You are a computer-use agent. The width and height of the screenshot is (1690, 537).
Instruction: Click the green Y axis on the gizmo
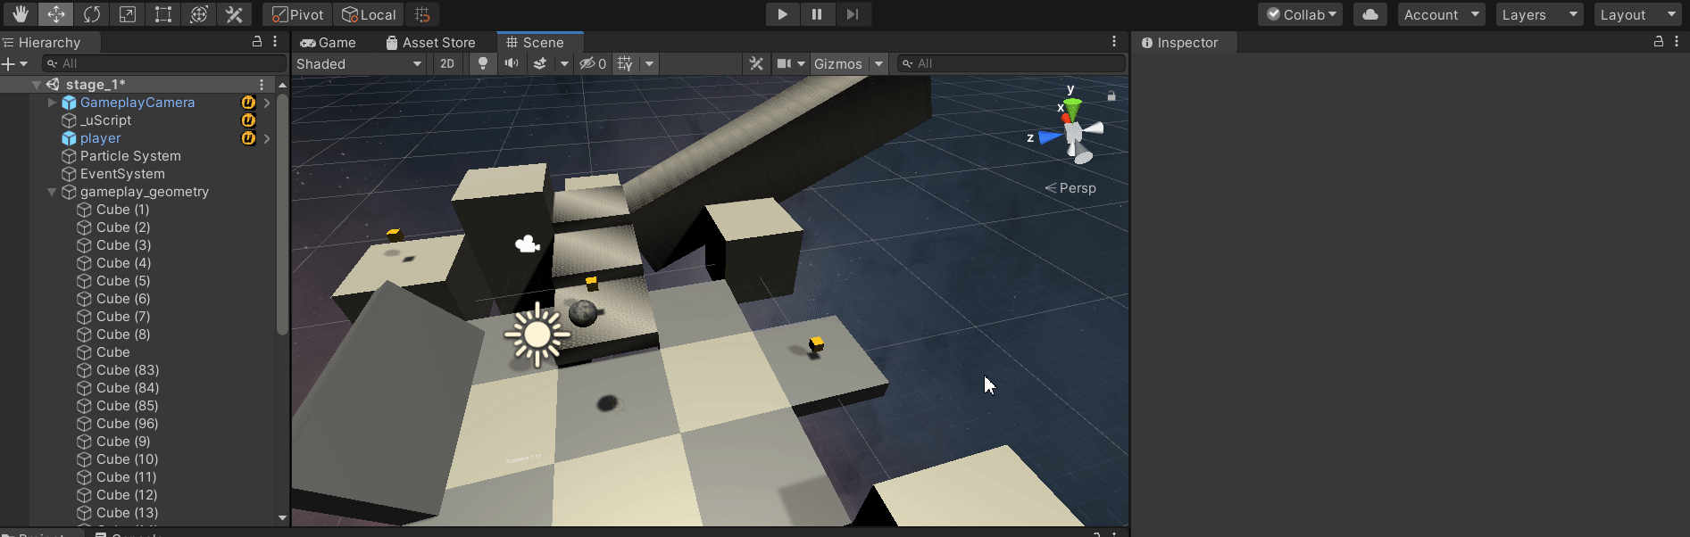[1071, 106]
